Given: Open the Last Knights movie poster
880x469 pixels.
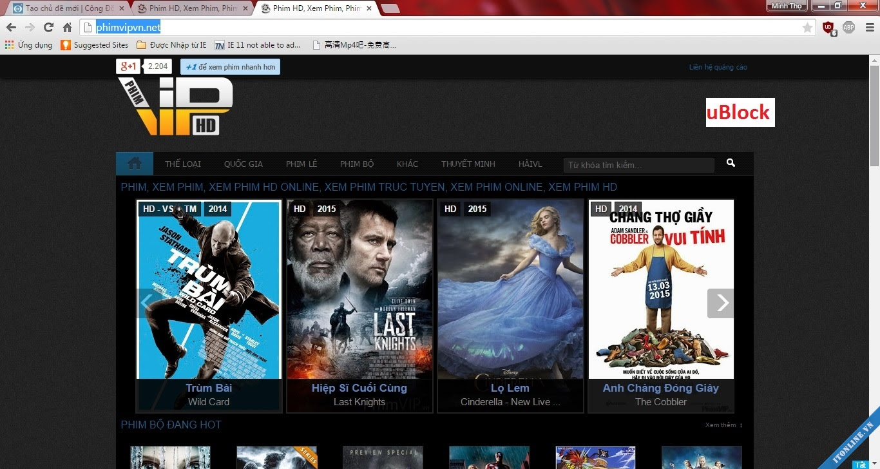Looking at the screenshot, I should 359,289.
